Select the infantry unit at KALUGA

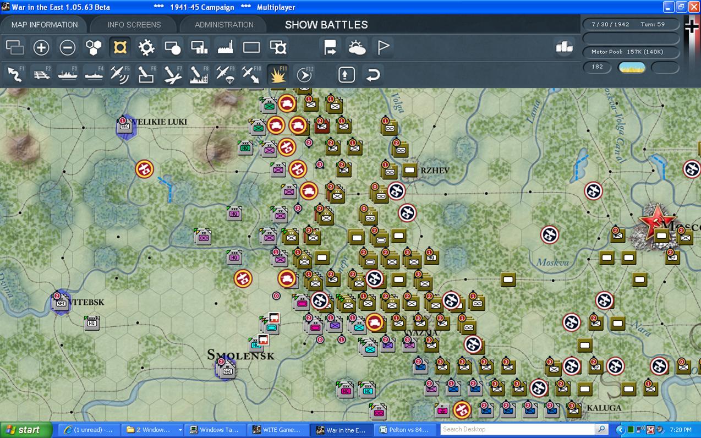573,409
